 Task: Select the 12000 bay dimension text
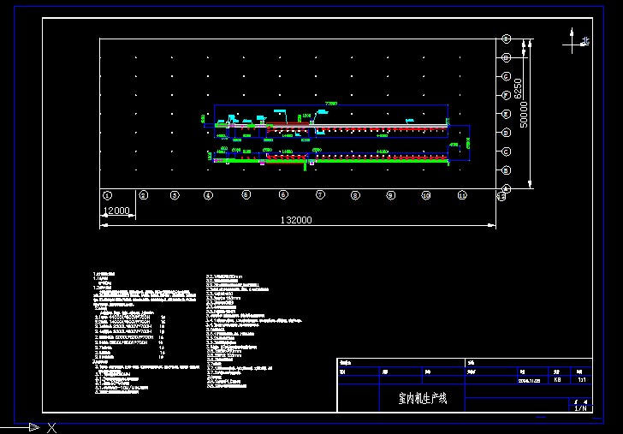(116, 211)
